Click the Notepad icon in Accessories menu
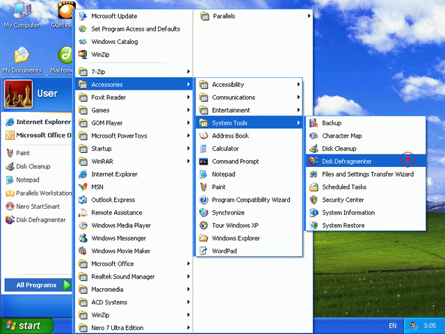445x334 pixels. [x=203, y=174]
